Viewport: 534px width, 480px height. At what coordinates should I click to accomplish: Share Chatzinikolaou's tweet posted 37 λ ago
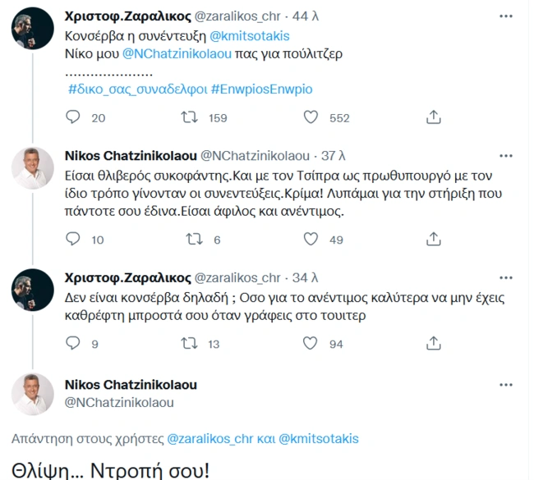434,240
